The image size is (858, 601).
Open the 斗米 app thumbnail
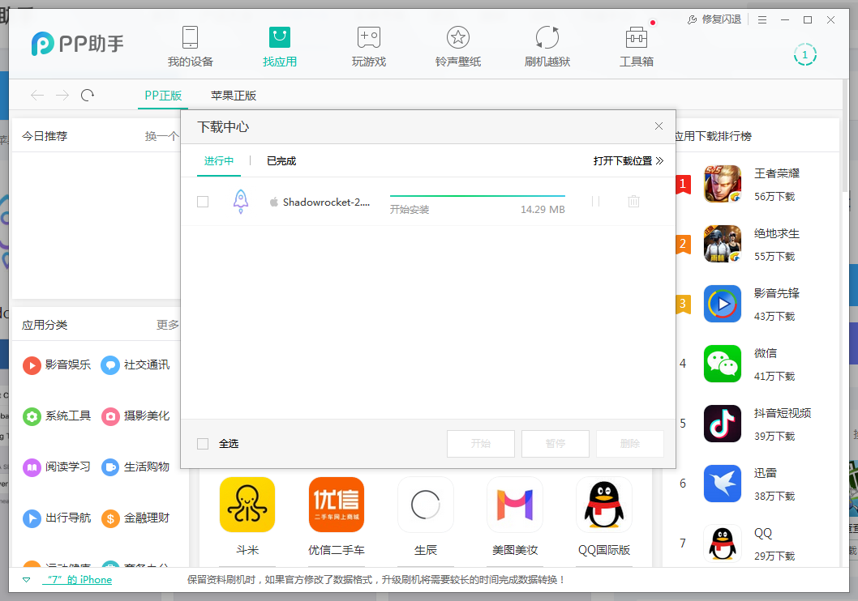247,505
